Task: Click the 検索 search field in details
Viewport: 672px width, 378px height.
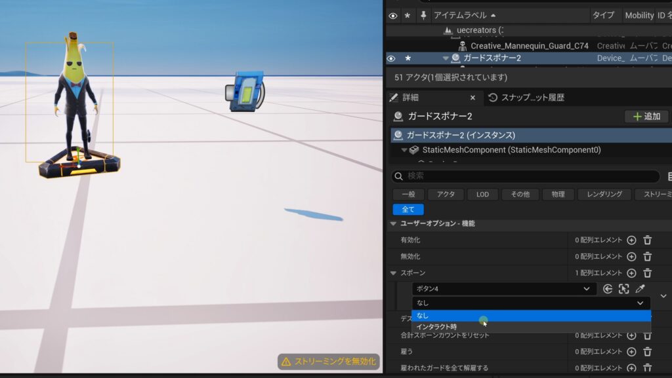Action: [525, 176]
